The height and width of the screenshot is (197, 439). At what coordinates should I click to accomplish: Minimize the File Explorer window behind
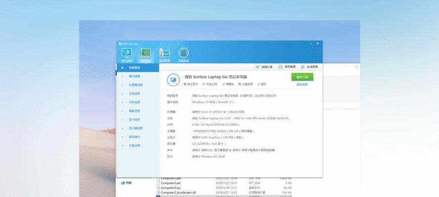(x=347, y=66)
